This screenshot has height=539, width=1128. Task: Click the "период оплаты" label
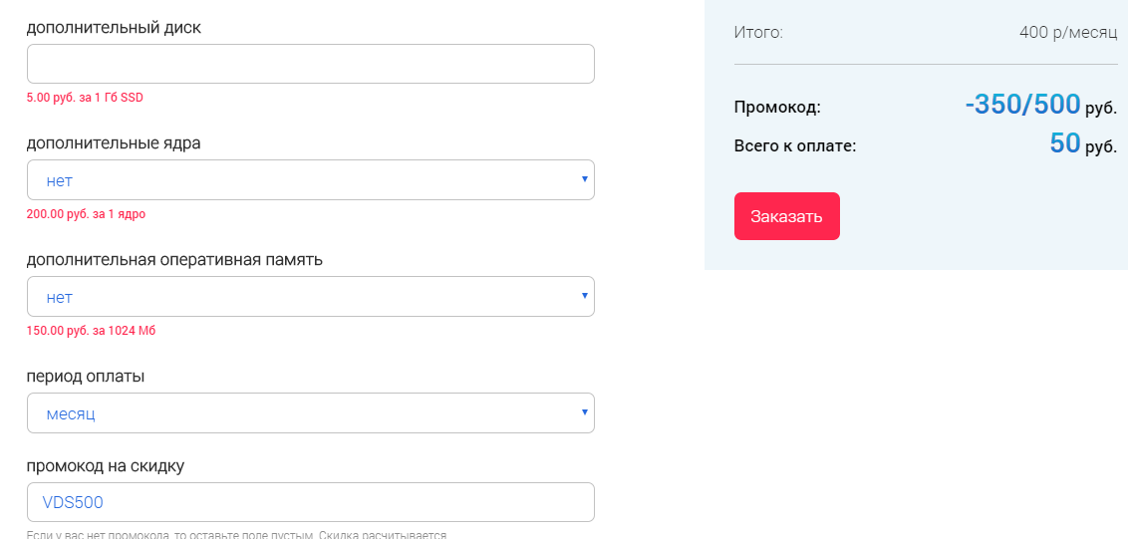[86, 377]
